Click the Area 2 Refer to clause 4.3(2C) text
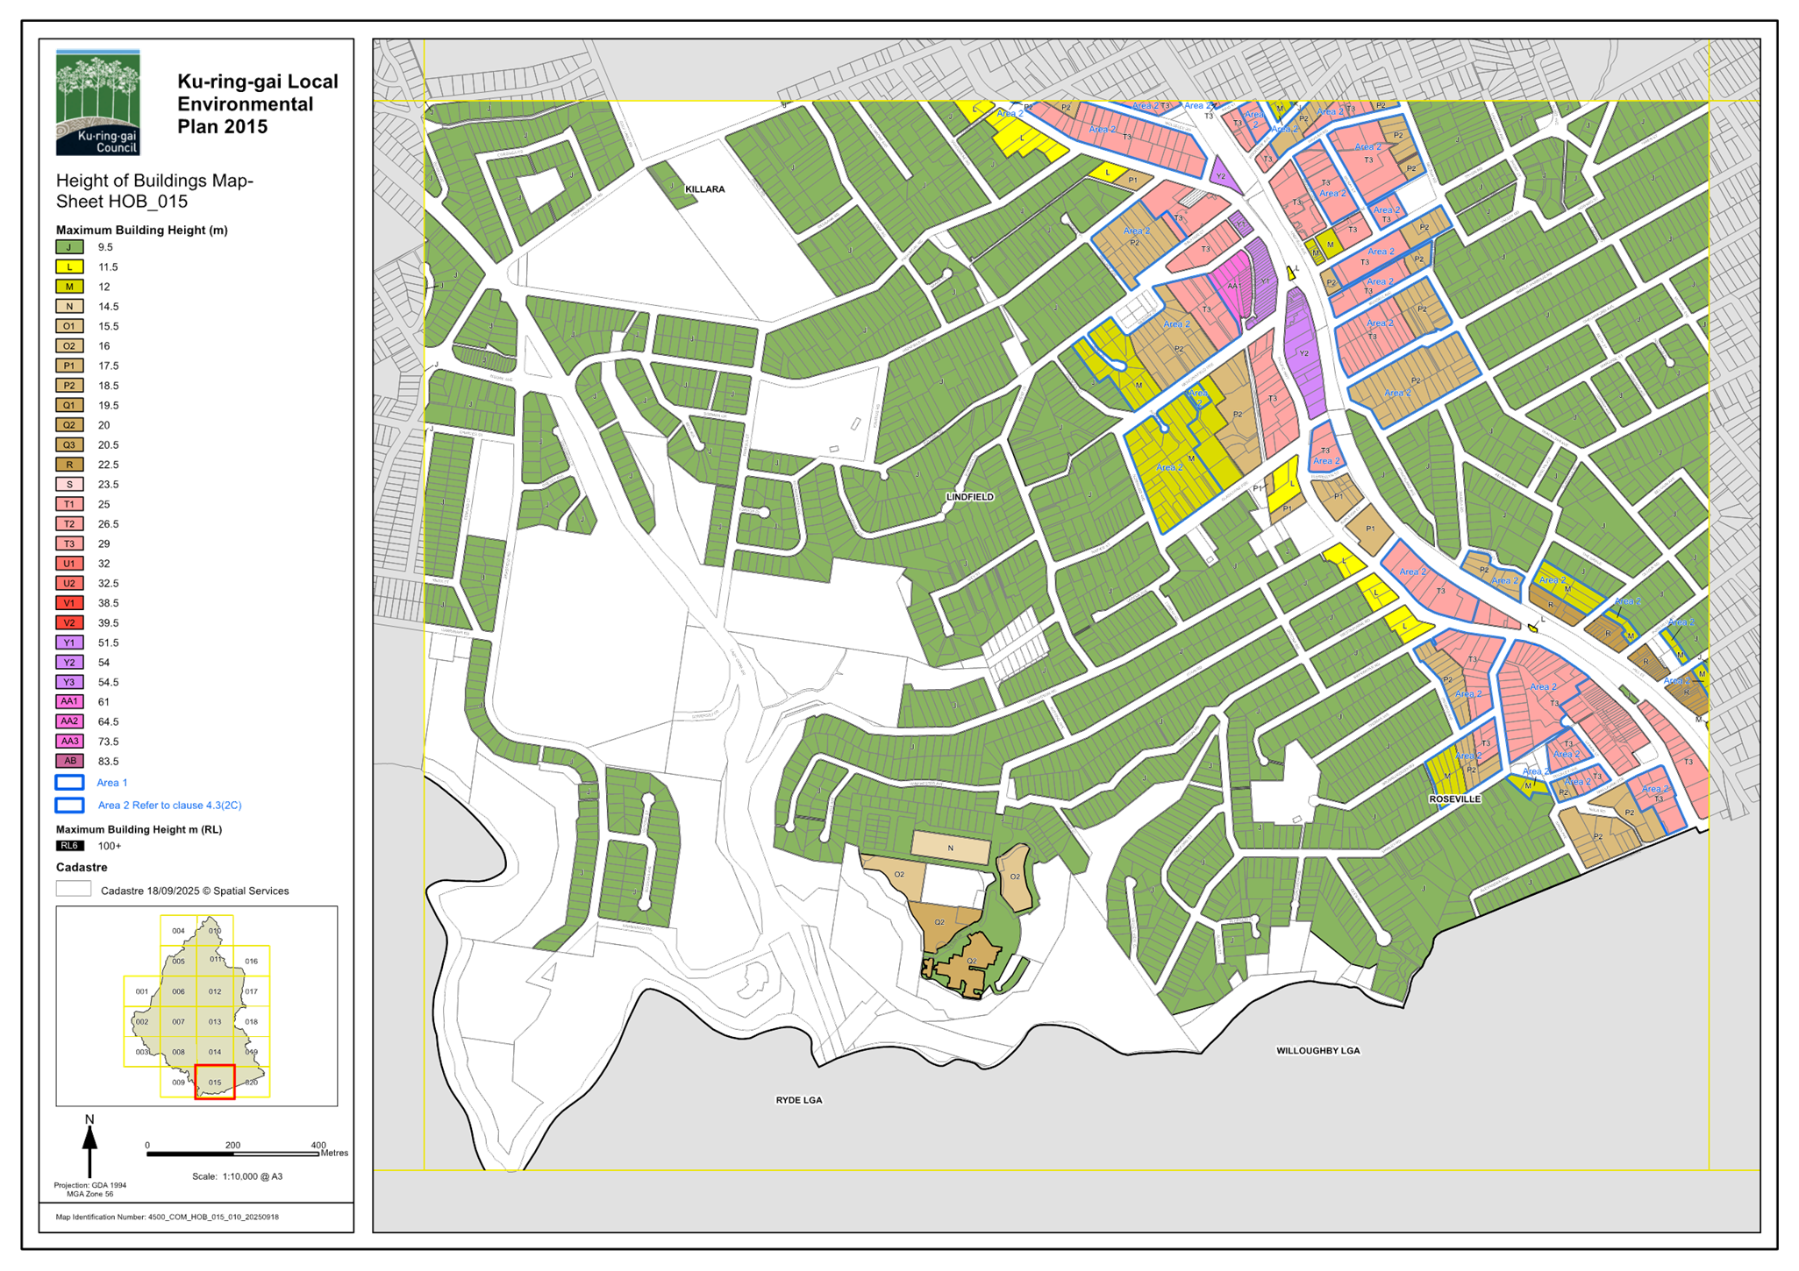Image resolution: width=1799 pixels, height=1271 pixels. pos(169,805)
